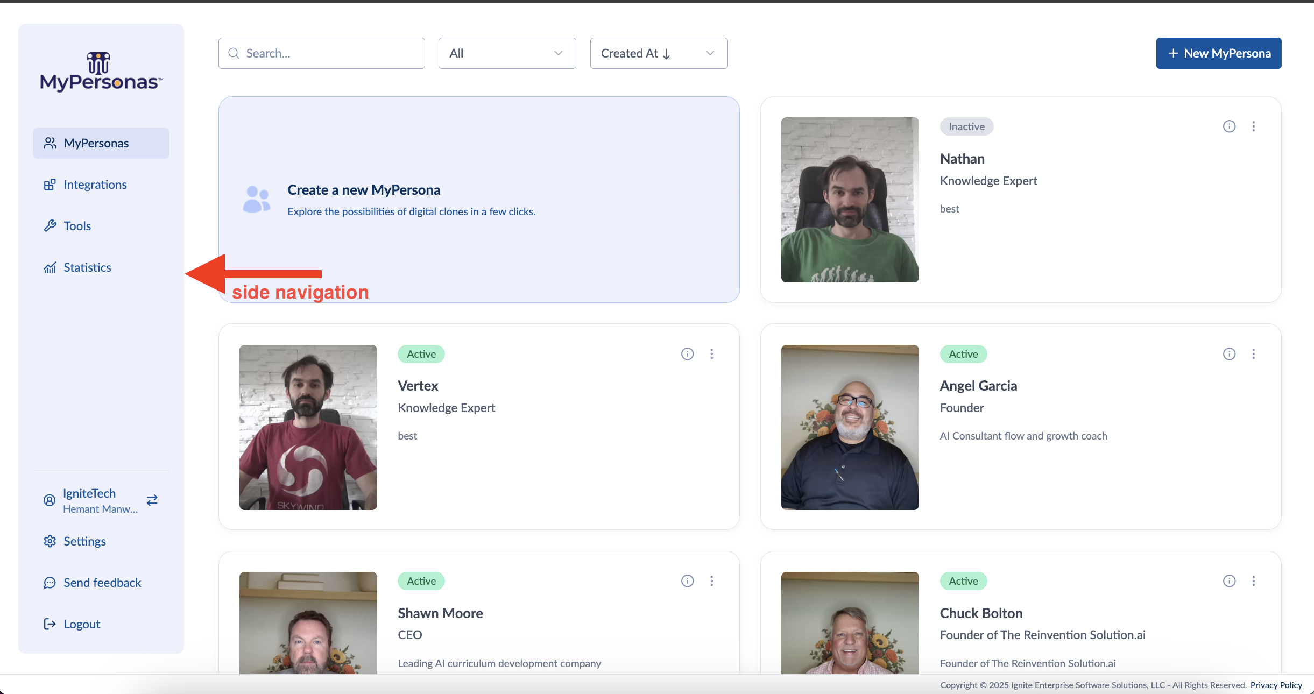Click the Active badge on Shawn Moore's card
This screenshot has height=694, width=1314.
(421, 581)
